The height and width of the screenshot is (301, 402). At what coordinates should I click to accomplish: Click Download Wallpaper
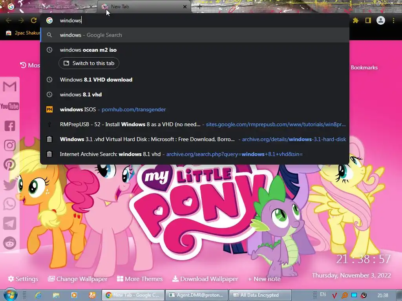(x=205, y=279)
